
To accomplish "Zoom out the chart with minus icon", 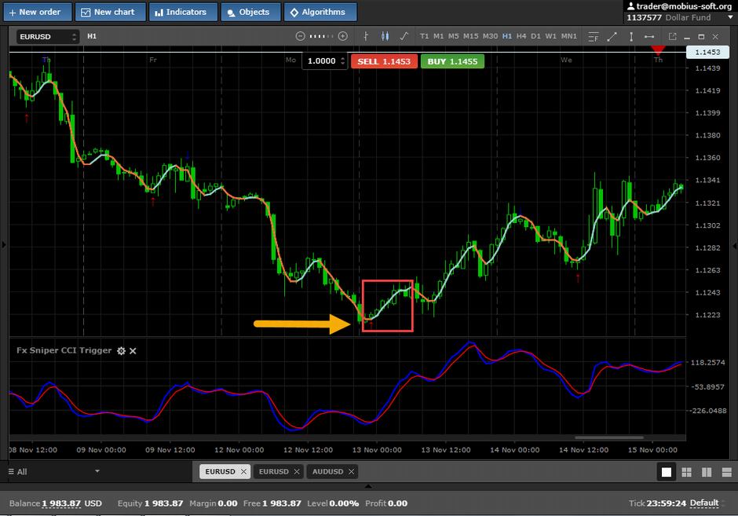I will [x=300, y=36].
